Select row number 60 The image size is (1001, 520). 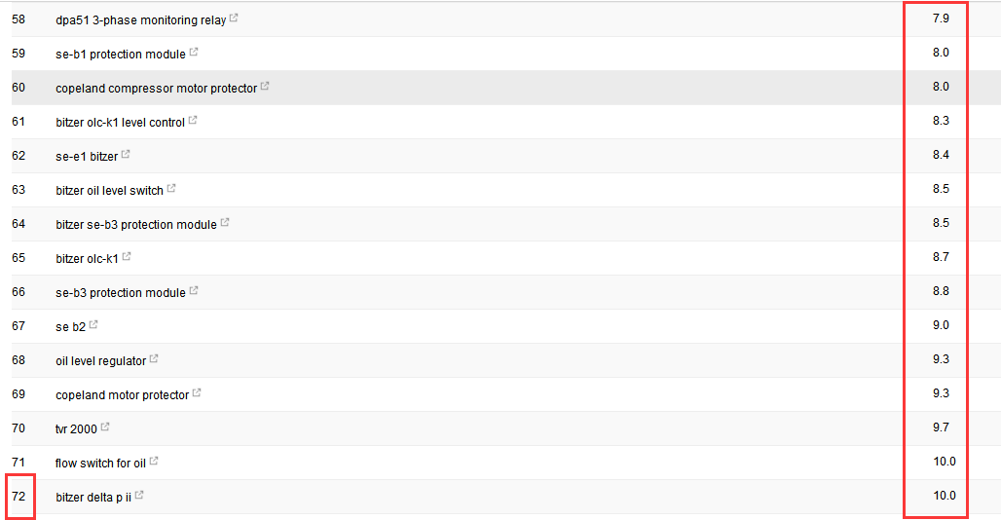tap(19, 88)
